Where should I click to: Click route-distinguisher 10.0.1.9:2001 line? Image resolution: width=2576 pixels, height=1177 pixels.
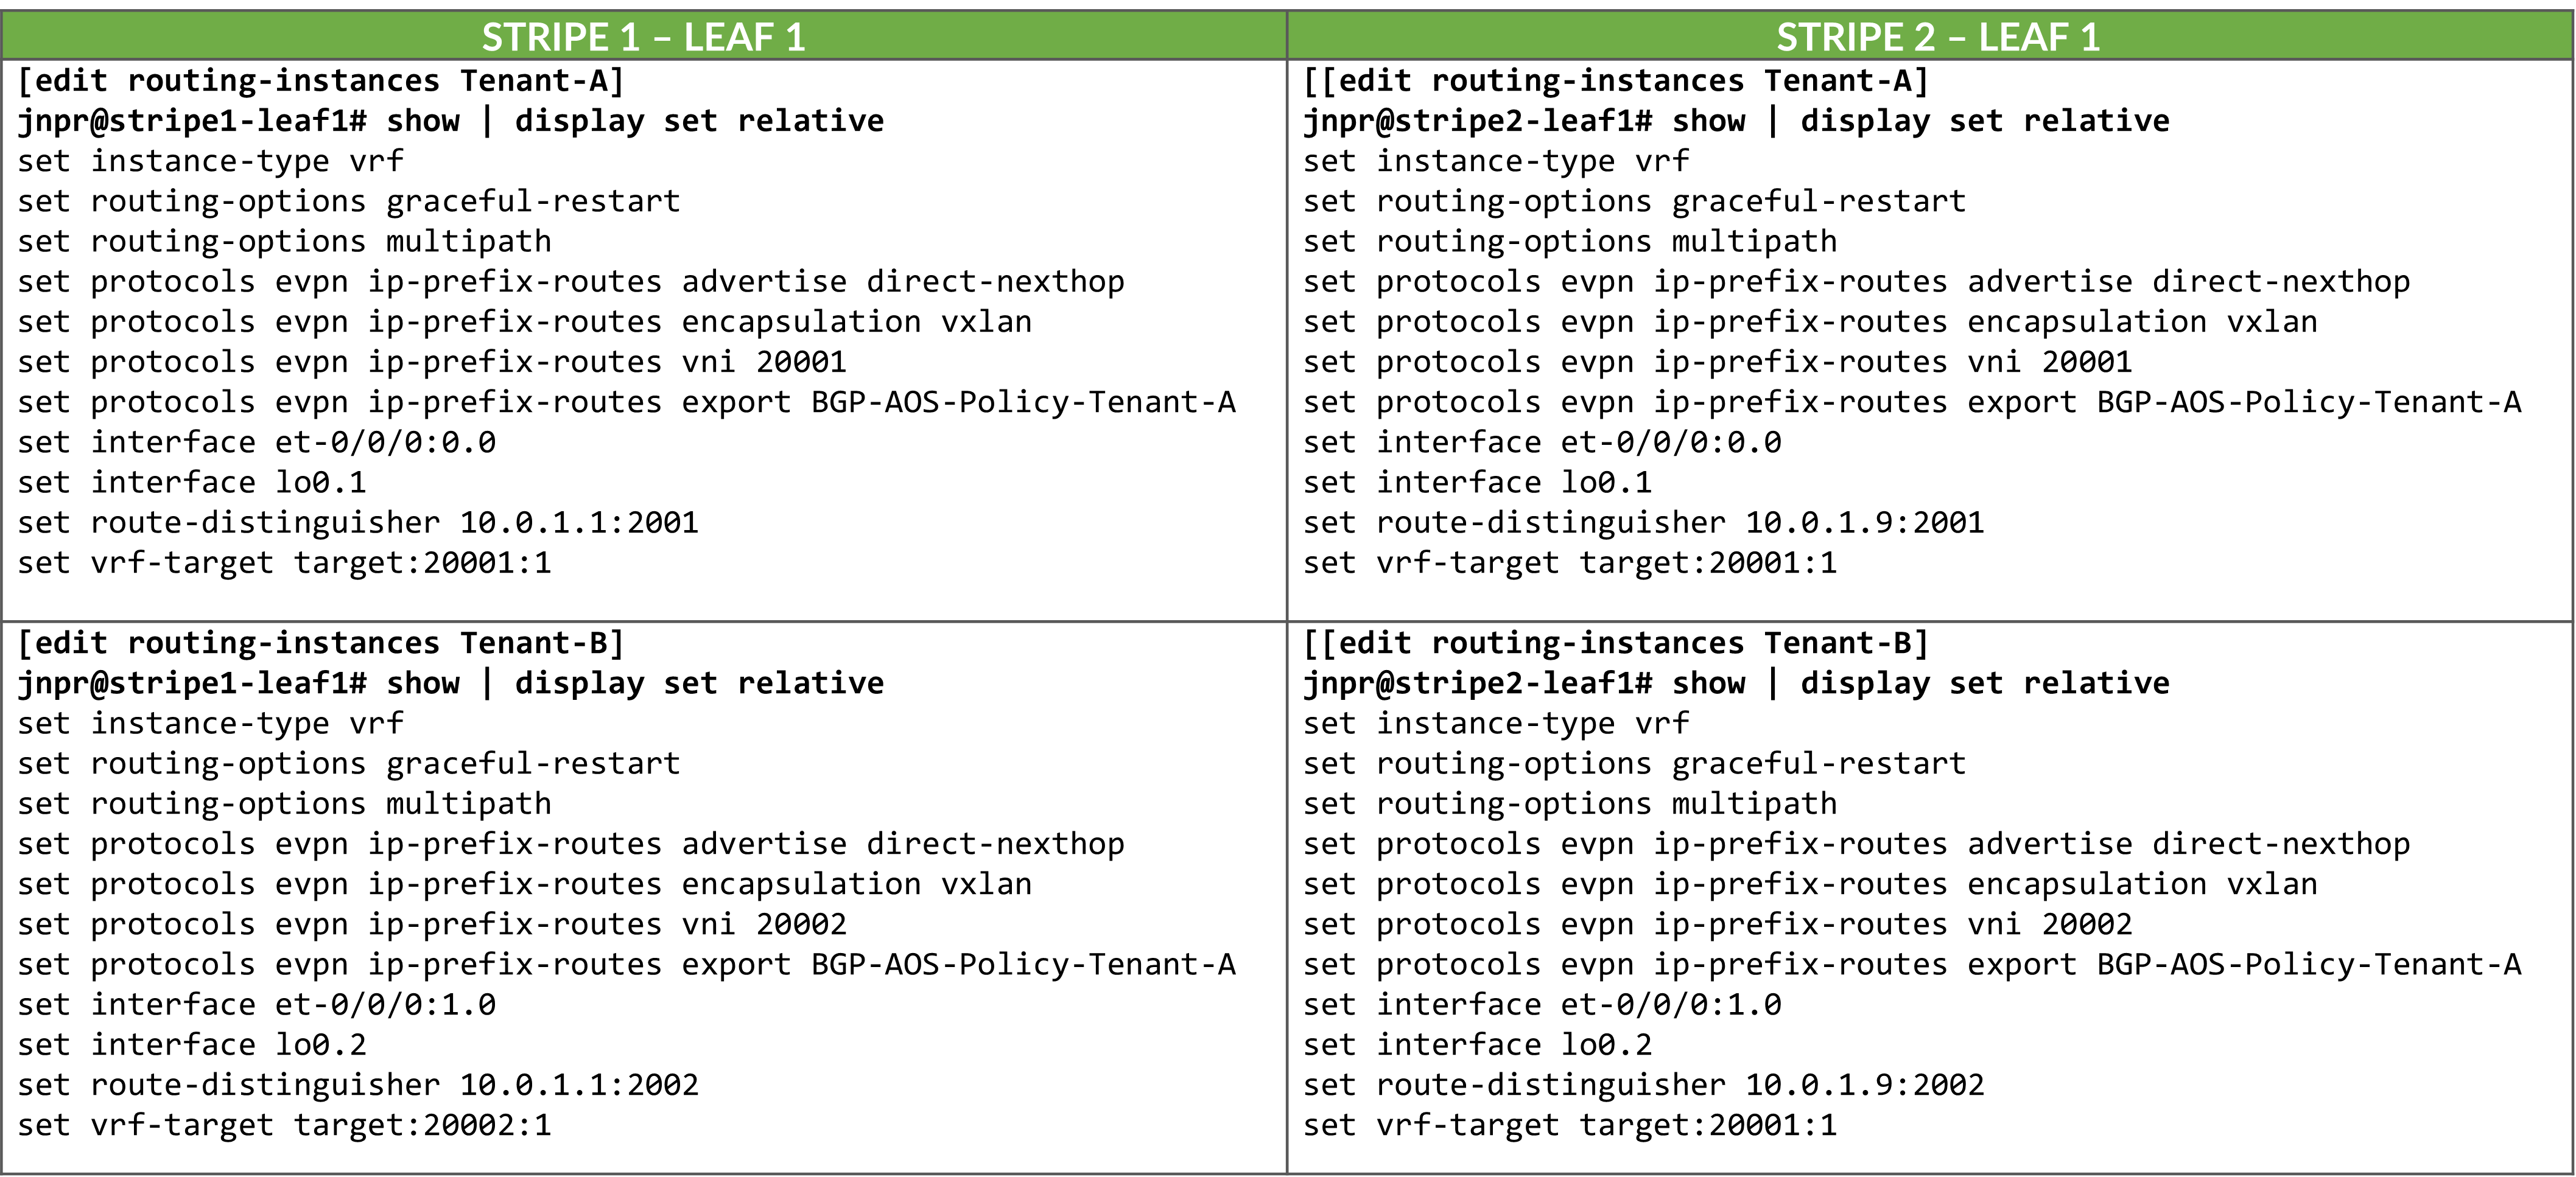(x=1643, y=523)
